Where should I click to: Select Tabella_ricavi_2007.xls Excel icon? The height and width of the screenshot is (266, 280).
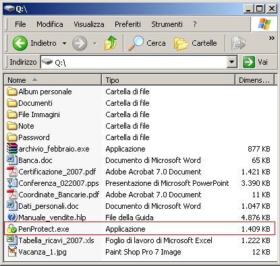(12, 240)
